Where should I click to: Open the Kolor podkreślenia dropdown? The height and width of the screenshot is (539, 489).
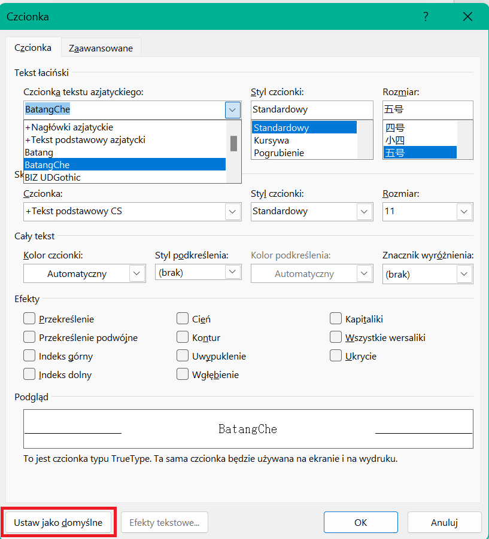coord(364,273)
